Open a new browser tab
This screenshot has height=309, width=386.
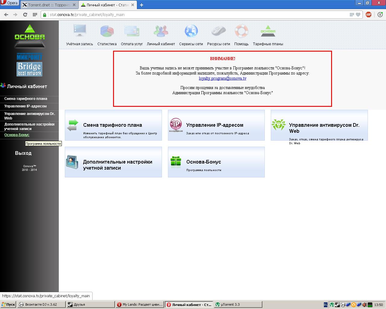pos(141,5)
